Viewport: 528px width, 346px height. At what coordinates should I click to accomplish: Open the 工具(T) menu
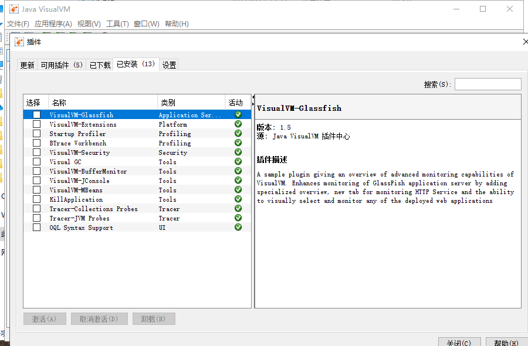(x=117, y=24)
